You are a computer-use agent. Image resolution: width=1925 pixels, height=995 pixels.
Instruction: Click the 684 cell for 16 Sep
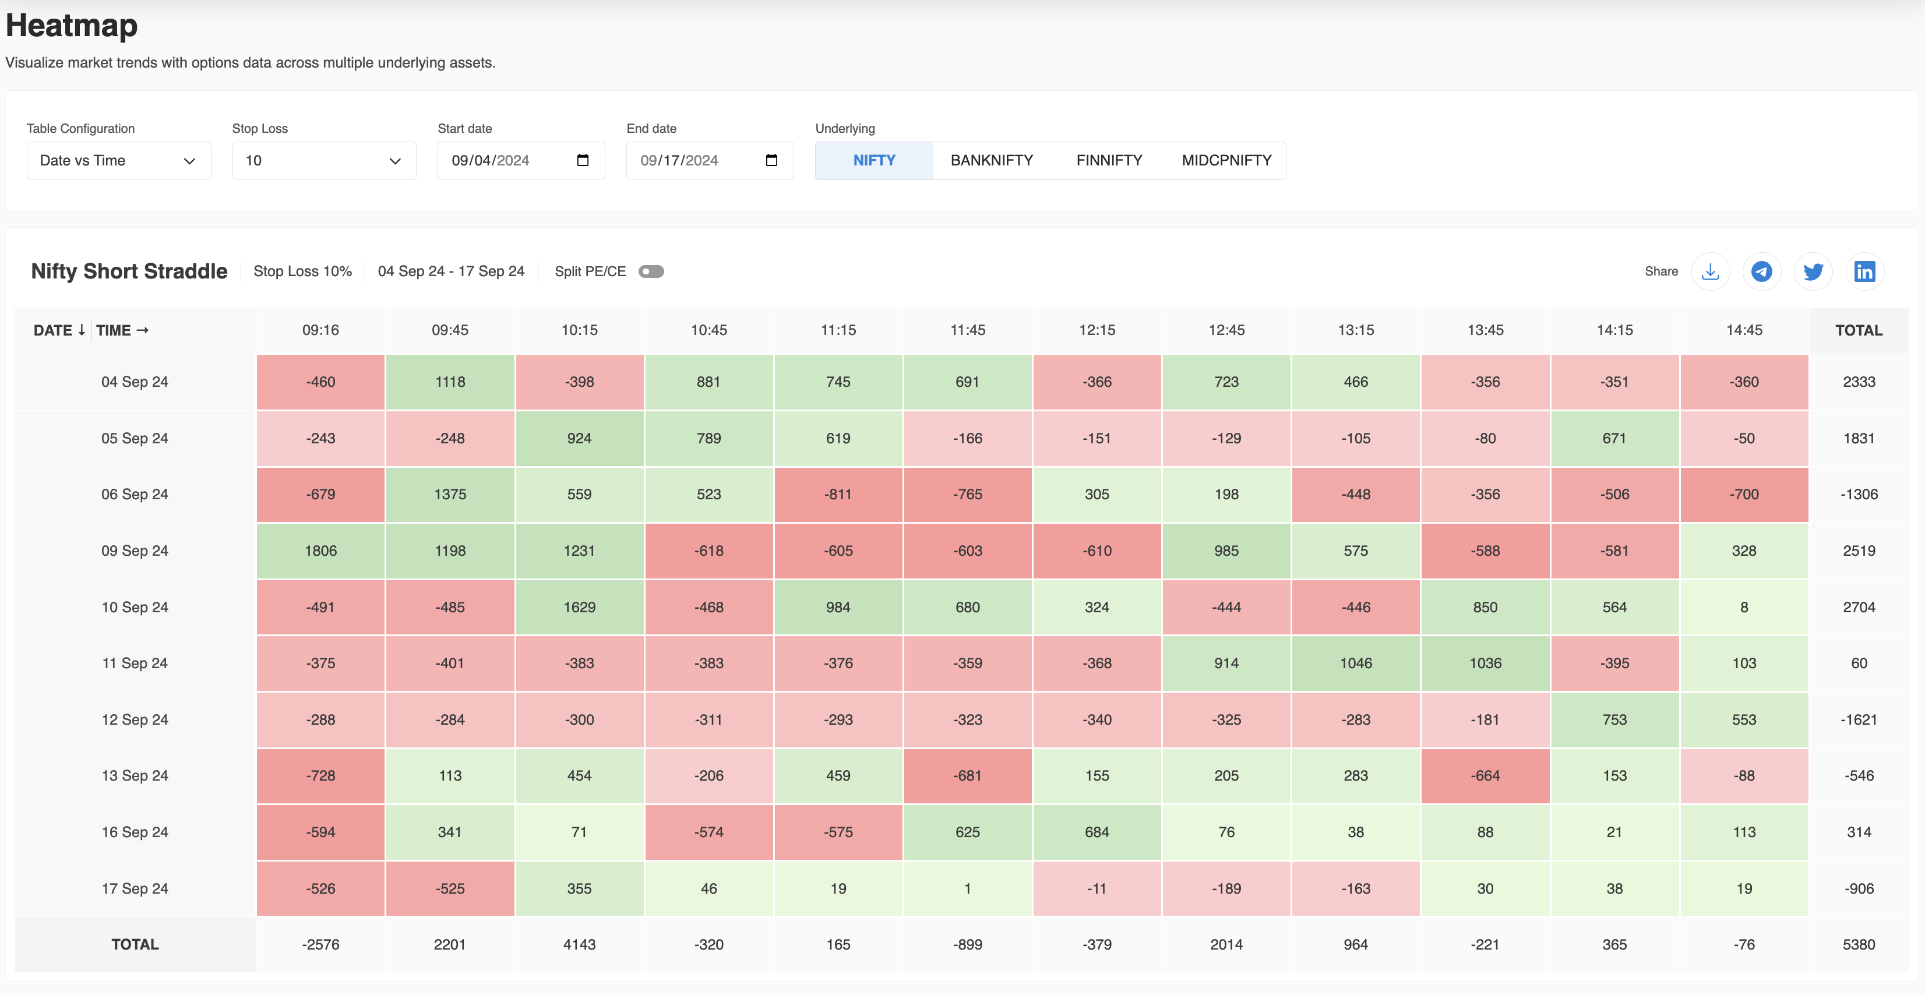tap(1097, 832)
